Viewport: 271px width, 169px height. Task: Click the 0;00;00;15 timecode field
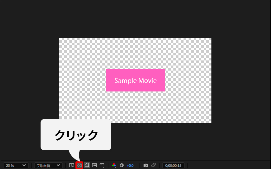point(173,166)
